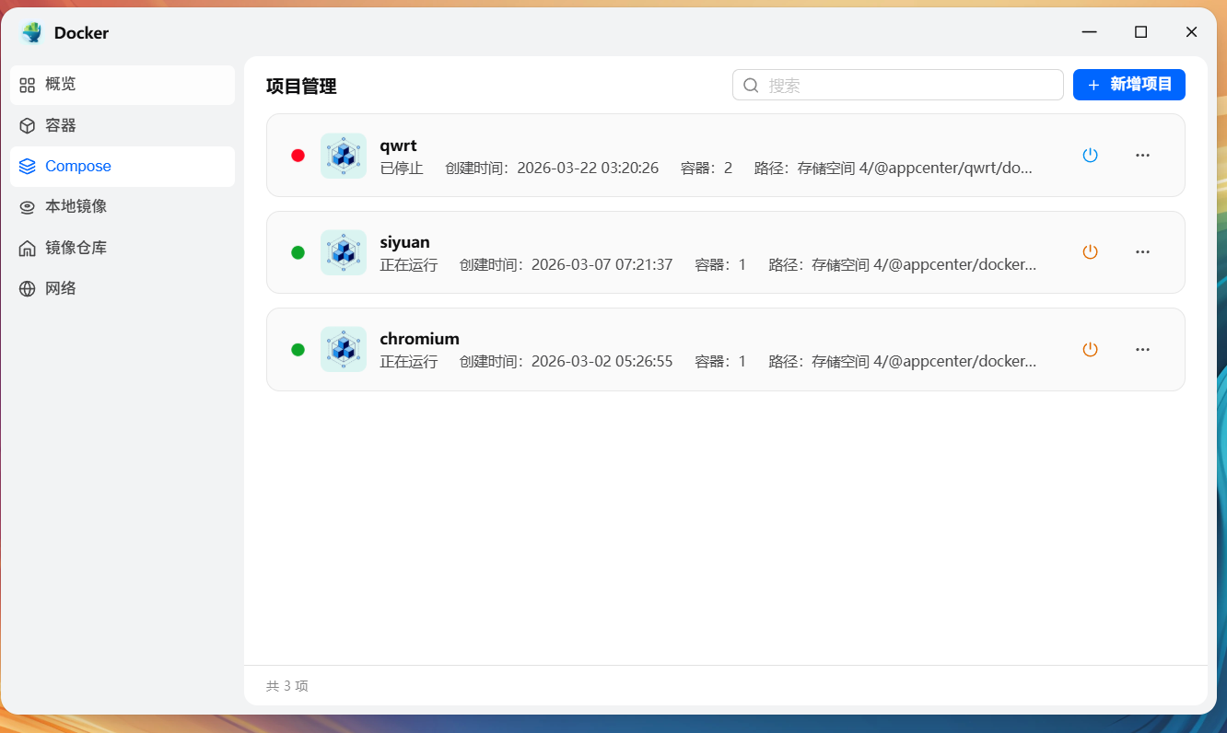Click the 新增项目 button
The width and height of the screenshot is (1227, 733).
click(1129, 85)
